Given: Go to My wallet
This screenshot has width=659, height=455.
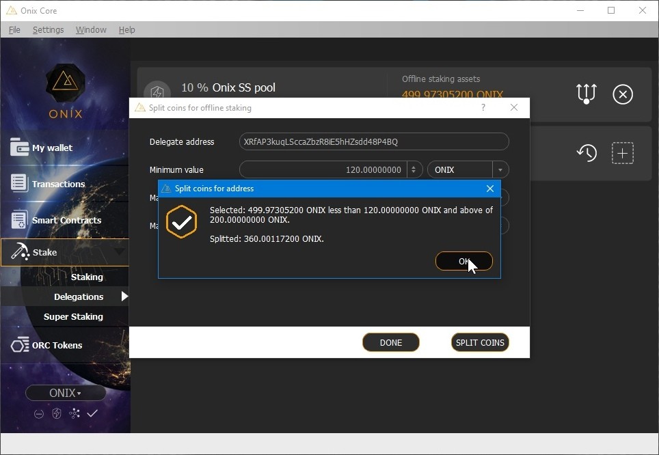Looking at the screenshot, I should [65, 148].
